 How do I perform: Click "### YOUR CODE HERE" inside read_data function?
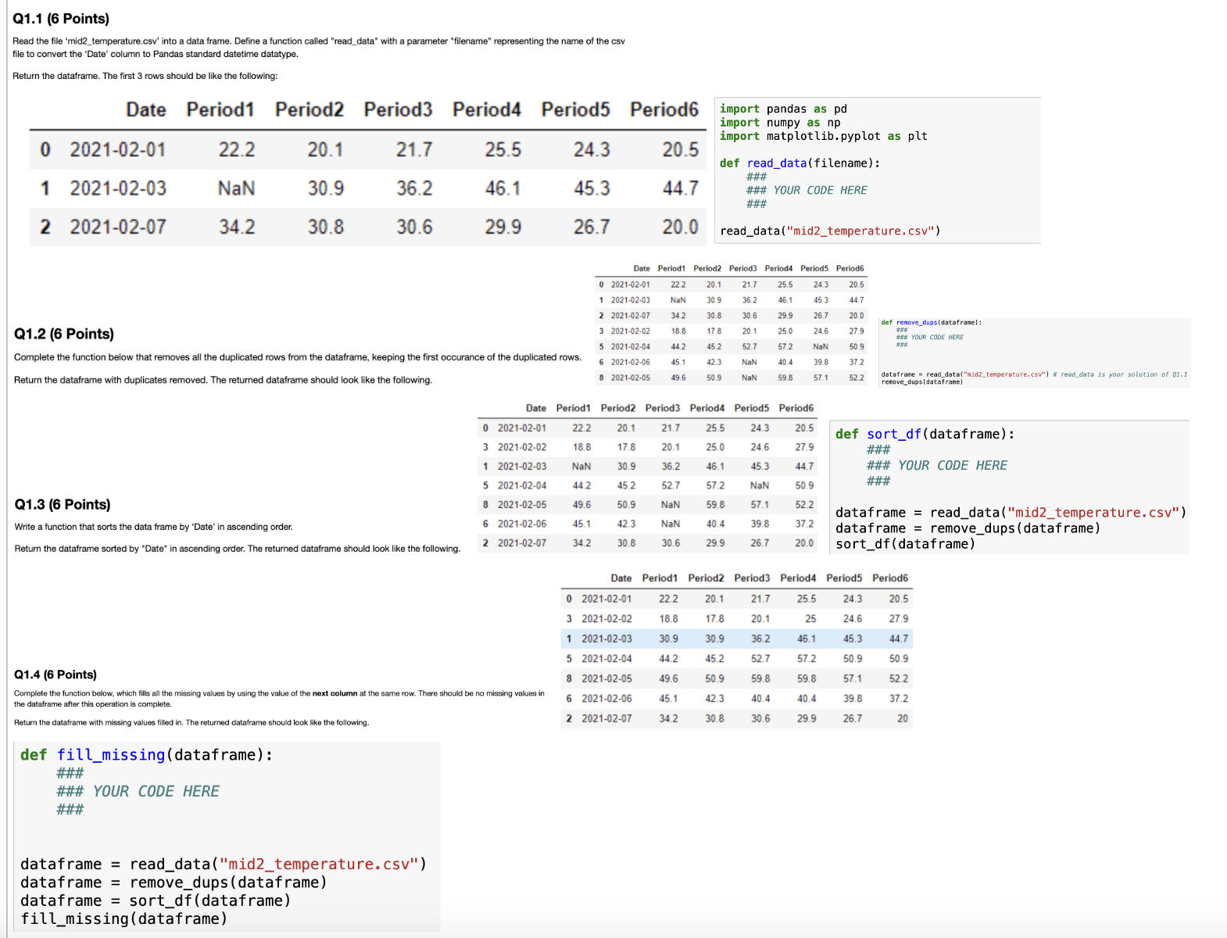[807, 190]
